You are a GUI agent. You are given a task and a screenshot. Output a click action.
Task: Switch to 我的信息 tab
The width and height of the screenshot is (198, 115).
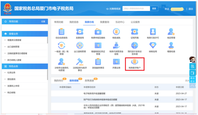[74, 22]
